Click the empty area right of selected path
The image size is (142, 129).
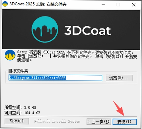click(84, 78)
